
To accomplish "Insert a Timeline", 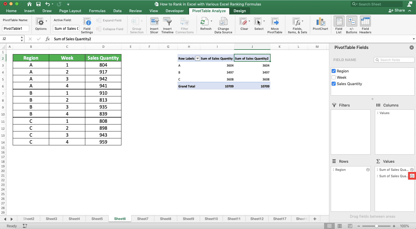I will tap(167, 25).
